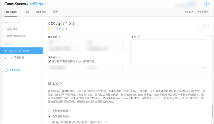This screenshot has width=214, height=124.
Task: Open 价格与销售范围 in the sidebar
Action: coord(16,36)
